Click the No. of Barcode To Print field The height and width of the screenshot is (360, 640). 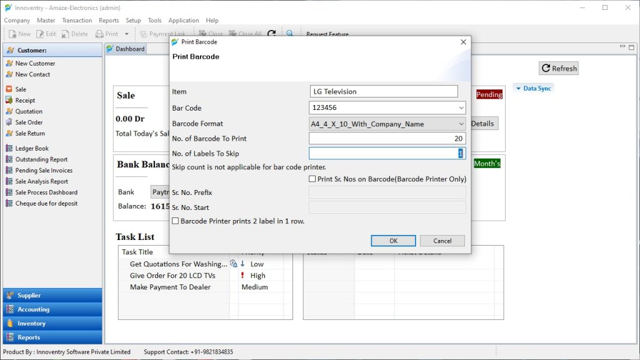tap(387, 138)
